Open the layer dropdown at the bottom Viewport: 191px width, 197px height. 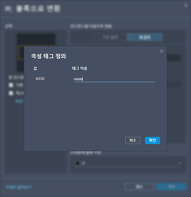click(x=128, y=163)
